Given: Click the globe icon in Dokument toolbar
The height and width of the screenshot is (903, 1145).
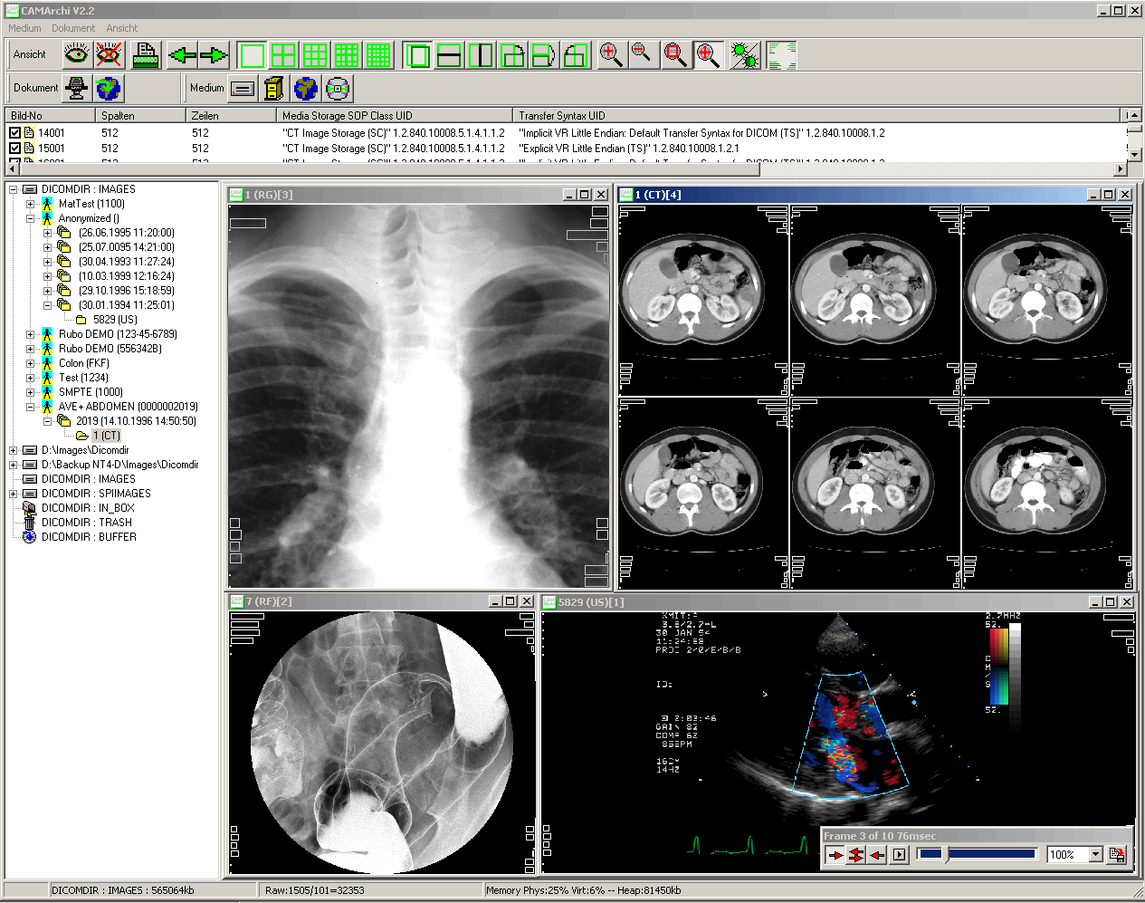Looking at the screenshot, I should click(x=109, y=89).
